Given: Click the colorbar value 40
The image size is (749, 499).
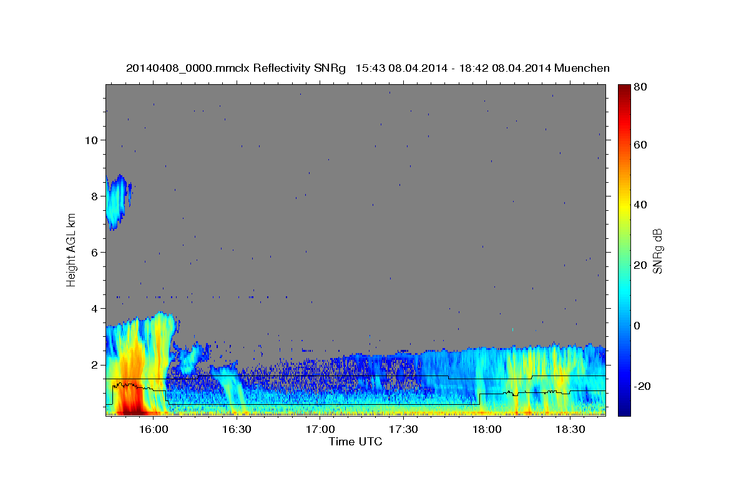Looking at the screenshot, I should (x=640, y=205).
